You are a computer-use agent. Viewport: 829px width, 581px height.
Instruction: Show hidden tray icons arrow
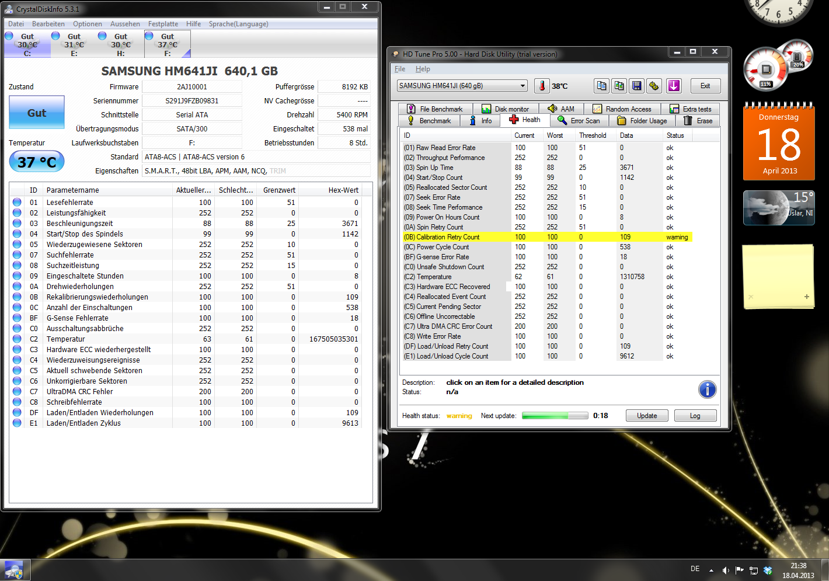coord(711,570)
